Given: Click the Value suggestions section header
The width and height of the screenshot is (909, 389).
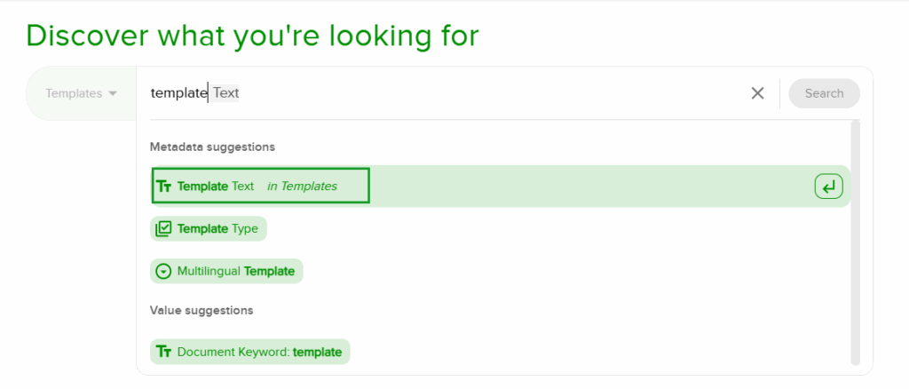Looking at the screenshot, I should coord(202,311).
